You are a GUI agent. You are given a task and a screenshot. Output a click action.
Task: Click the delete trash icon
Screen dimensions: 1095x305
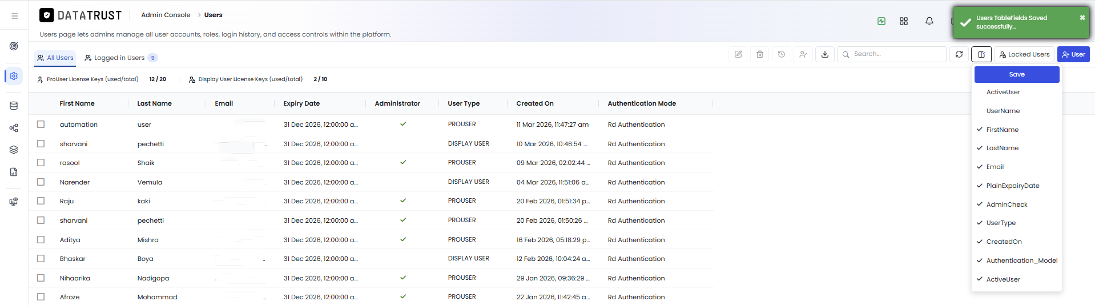760,54
